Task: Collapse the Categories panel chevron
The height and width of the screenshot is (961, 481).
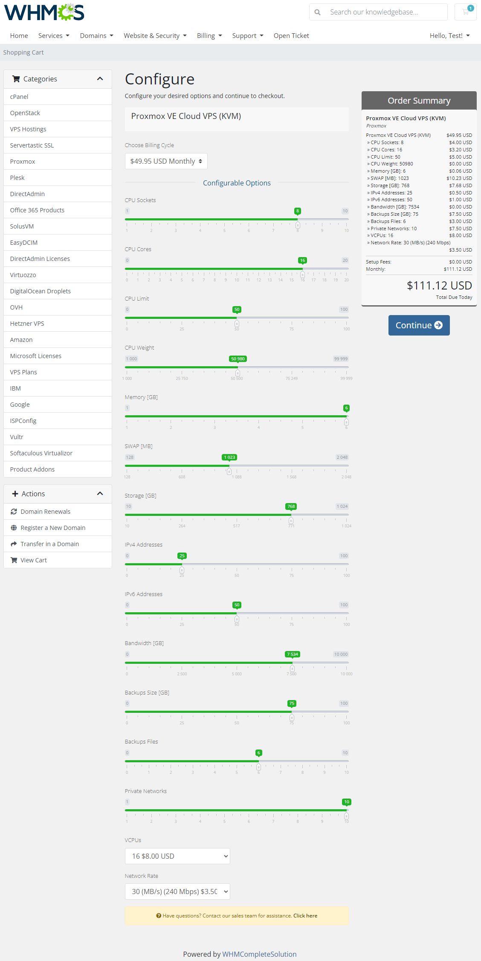Action: click(100, 79)
